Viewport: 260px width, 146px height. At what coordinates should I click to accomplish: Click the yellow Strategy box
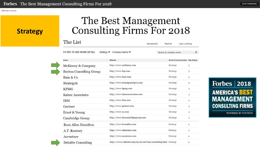[x=30, y=31]
